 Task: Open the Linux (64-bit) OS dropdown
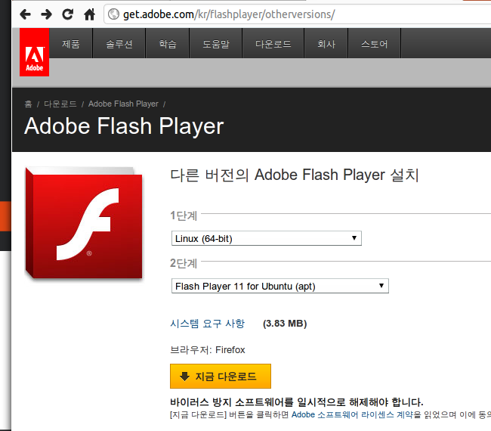(267, 238)
